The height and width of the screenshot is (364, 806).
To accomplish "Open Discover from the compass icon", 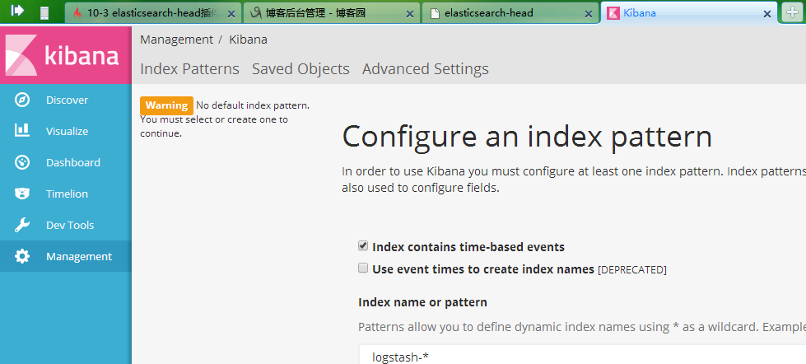I will (x=22, y=100).
